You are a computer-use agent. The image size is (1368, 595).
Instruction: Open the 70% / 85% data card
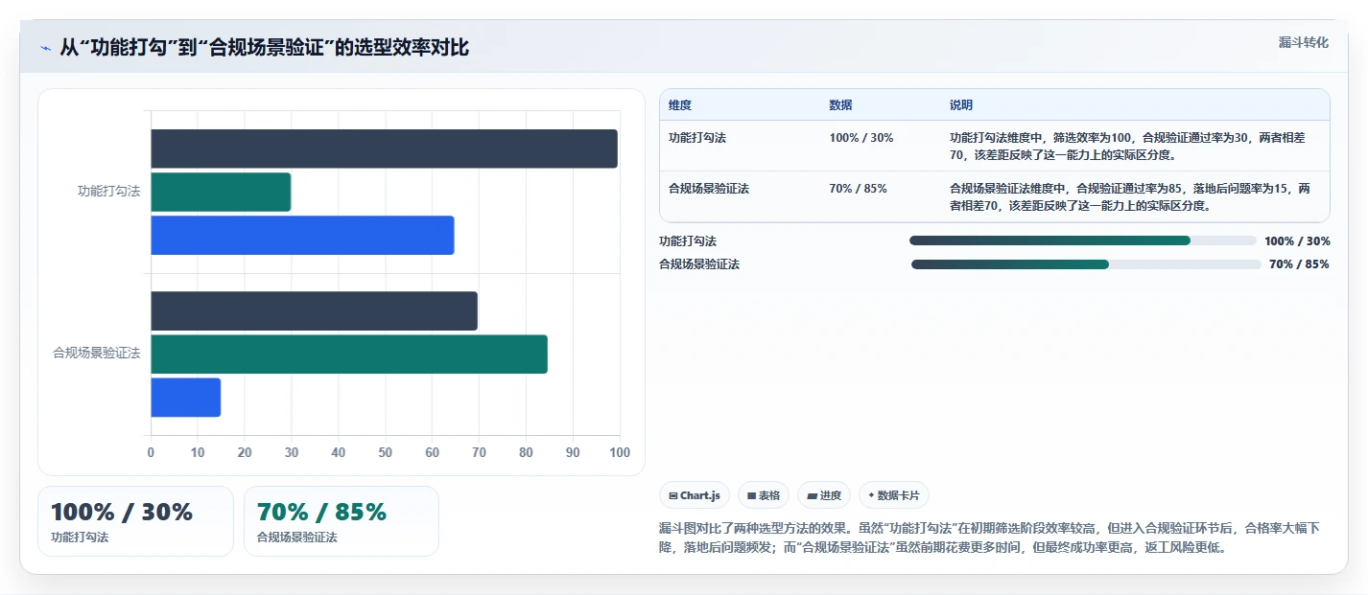click(x=342, y=521)
